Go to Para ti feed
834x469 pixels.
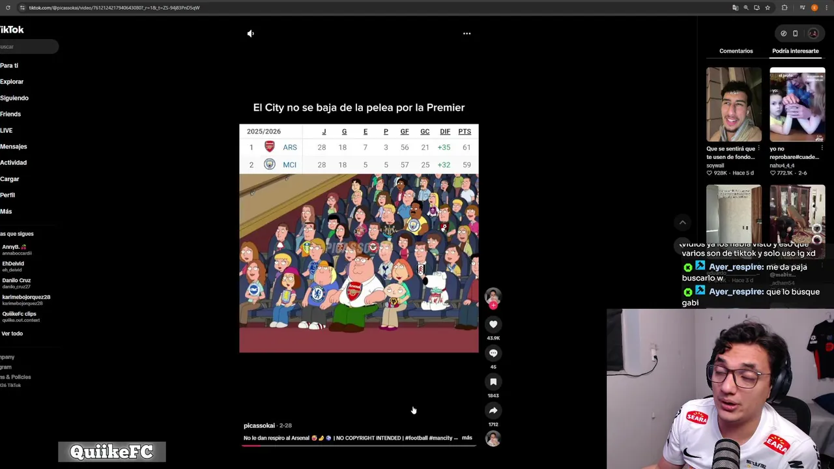[9, 65]
